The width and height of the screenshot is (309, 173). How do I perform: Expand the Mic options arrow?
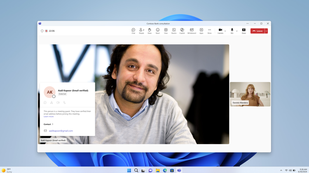tap(236, 31)
